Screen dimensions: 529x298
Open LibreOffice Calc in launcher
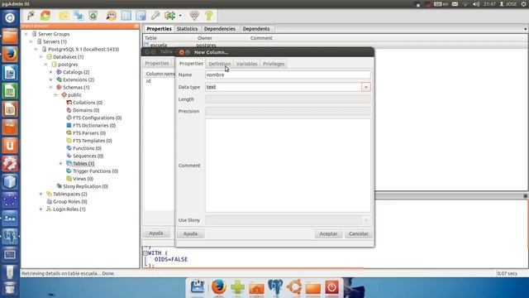10,91
